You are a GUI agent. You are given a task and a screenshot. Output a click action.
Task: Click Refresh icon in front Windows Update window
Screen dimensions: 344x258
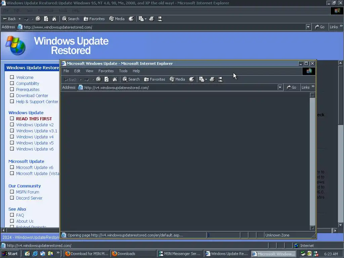coord(106,79)
